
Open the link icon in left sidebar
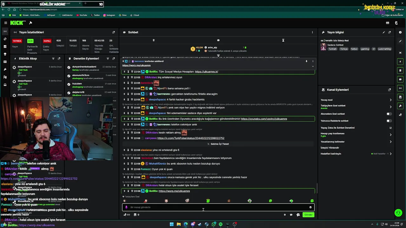tap(5, 39)
